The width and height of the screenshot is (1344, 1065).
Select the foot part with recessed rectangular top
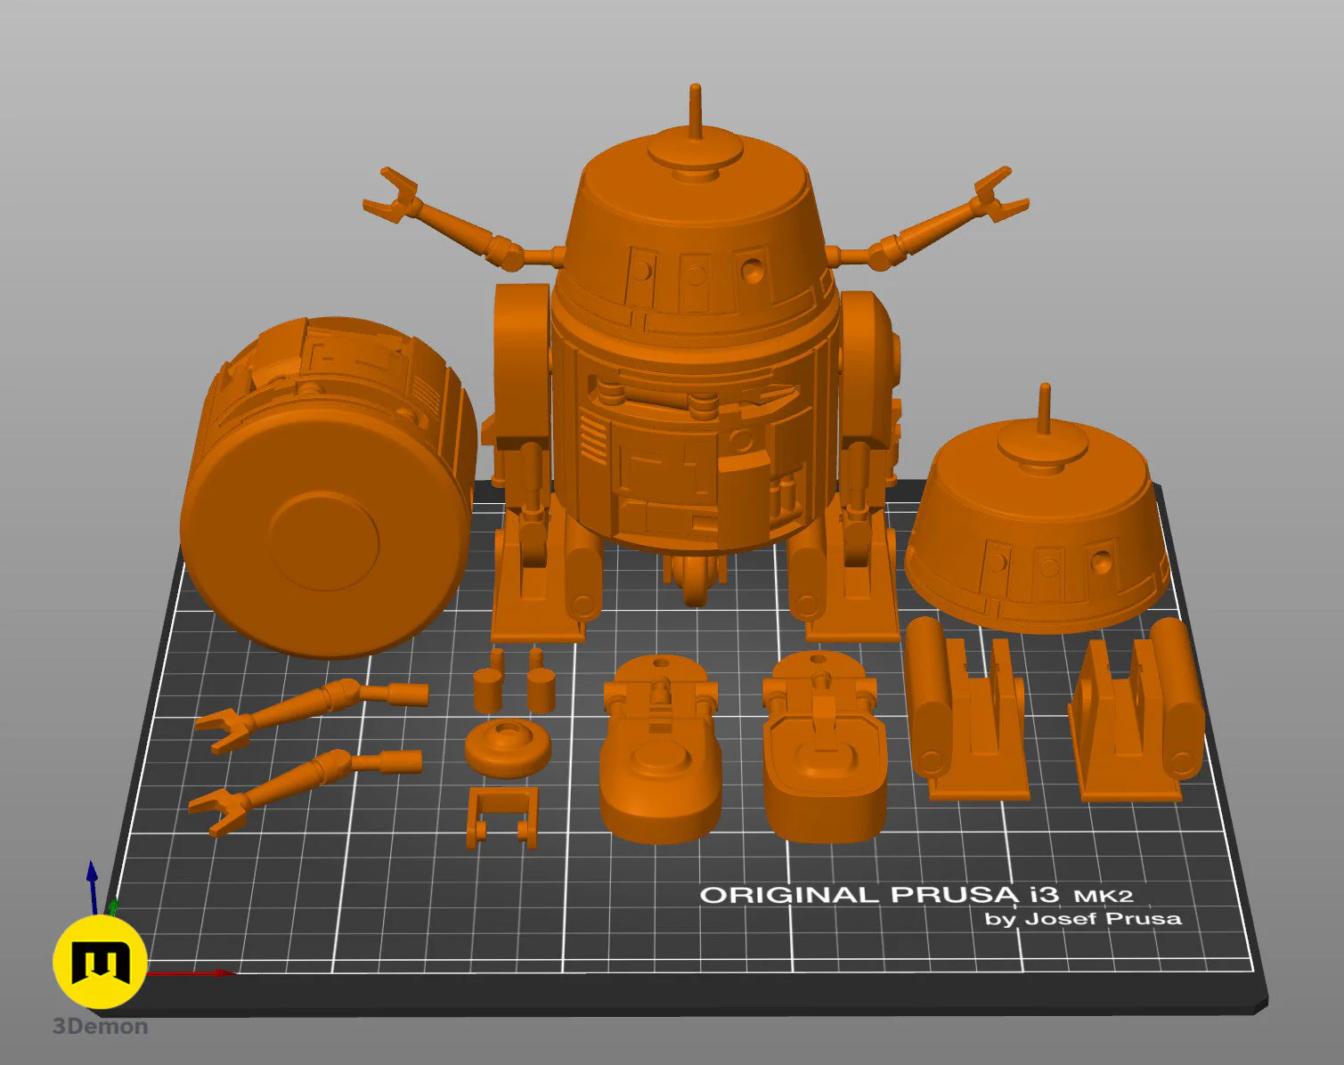(x=825, y=746)
